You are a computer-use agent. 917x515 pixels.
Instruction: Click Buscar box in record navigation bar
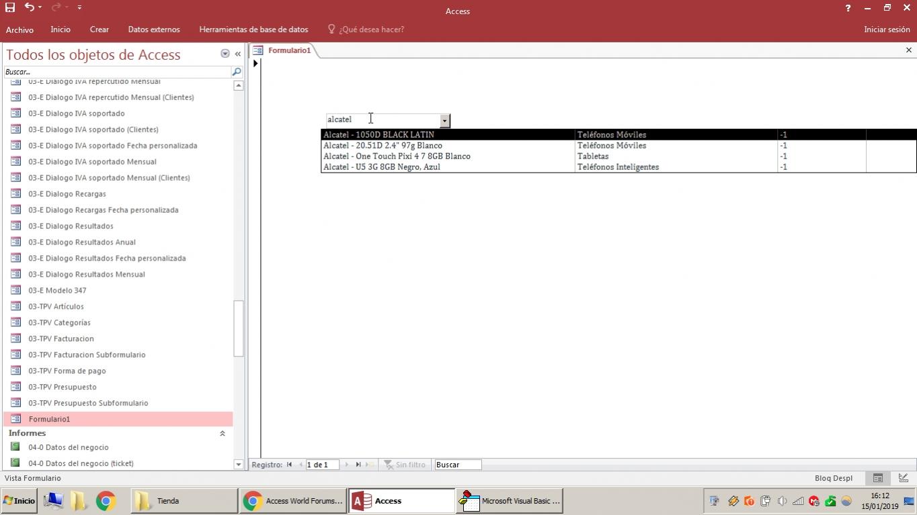pyautogui.click(x=458, y=465)
